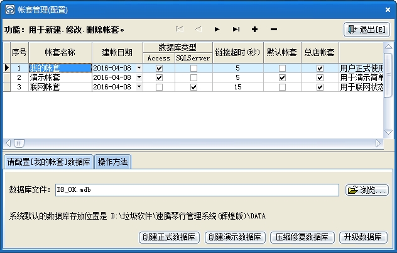Open date dropdown for 联网帐套 row
Screen dimensions: 397x253
point(139,87)
